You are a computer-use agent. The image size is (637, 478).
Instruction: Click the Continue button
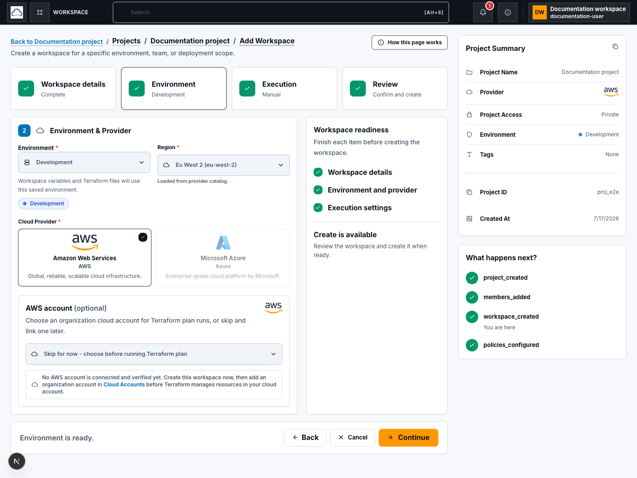408,438
